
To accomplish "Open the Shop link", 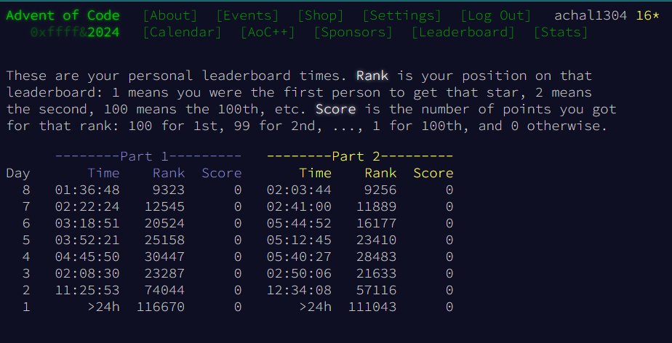I will (x=321, y=16).
